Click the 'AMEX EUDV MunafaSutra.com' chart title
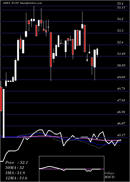130x182 pixels. click(x=22, y=3)
